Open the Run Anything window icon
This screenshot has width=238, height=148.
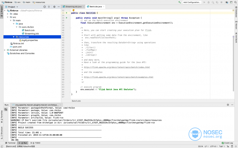click(x=231, y=2)
